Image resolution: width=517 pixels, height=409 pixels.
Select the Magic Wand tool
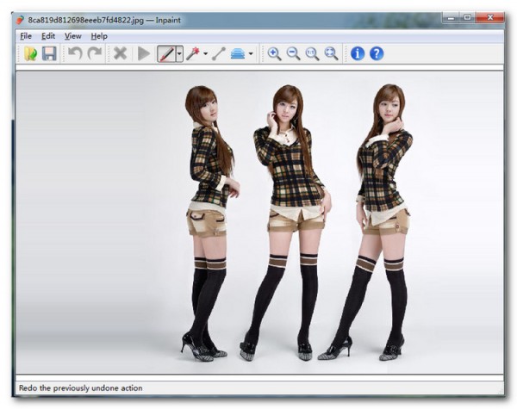tap(192, 53)
